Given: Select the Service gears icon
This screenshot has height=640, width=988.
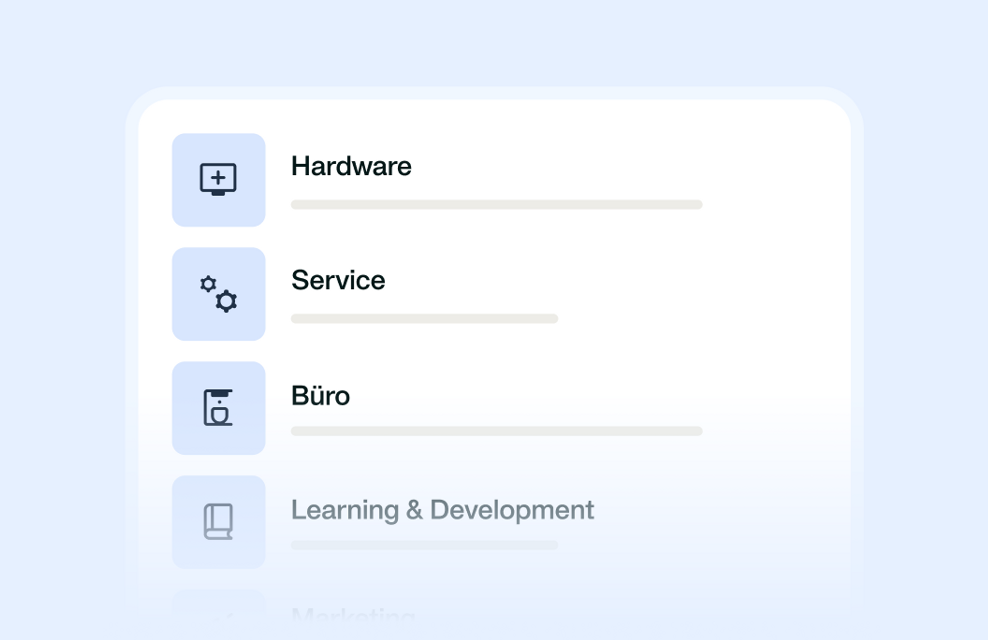Looking at the screenshot, I should pos(218,294).
